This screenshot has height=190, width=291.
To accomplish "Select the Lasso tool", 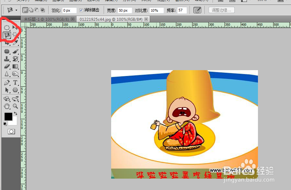I will (7, 35).
